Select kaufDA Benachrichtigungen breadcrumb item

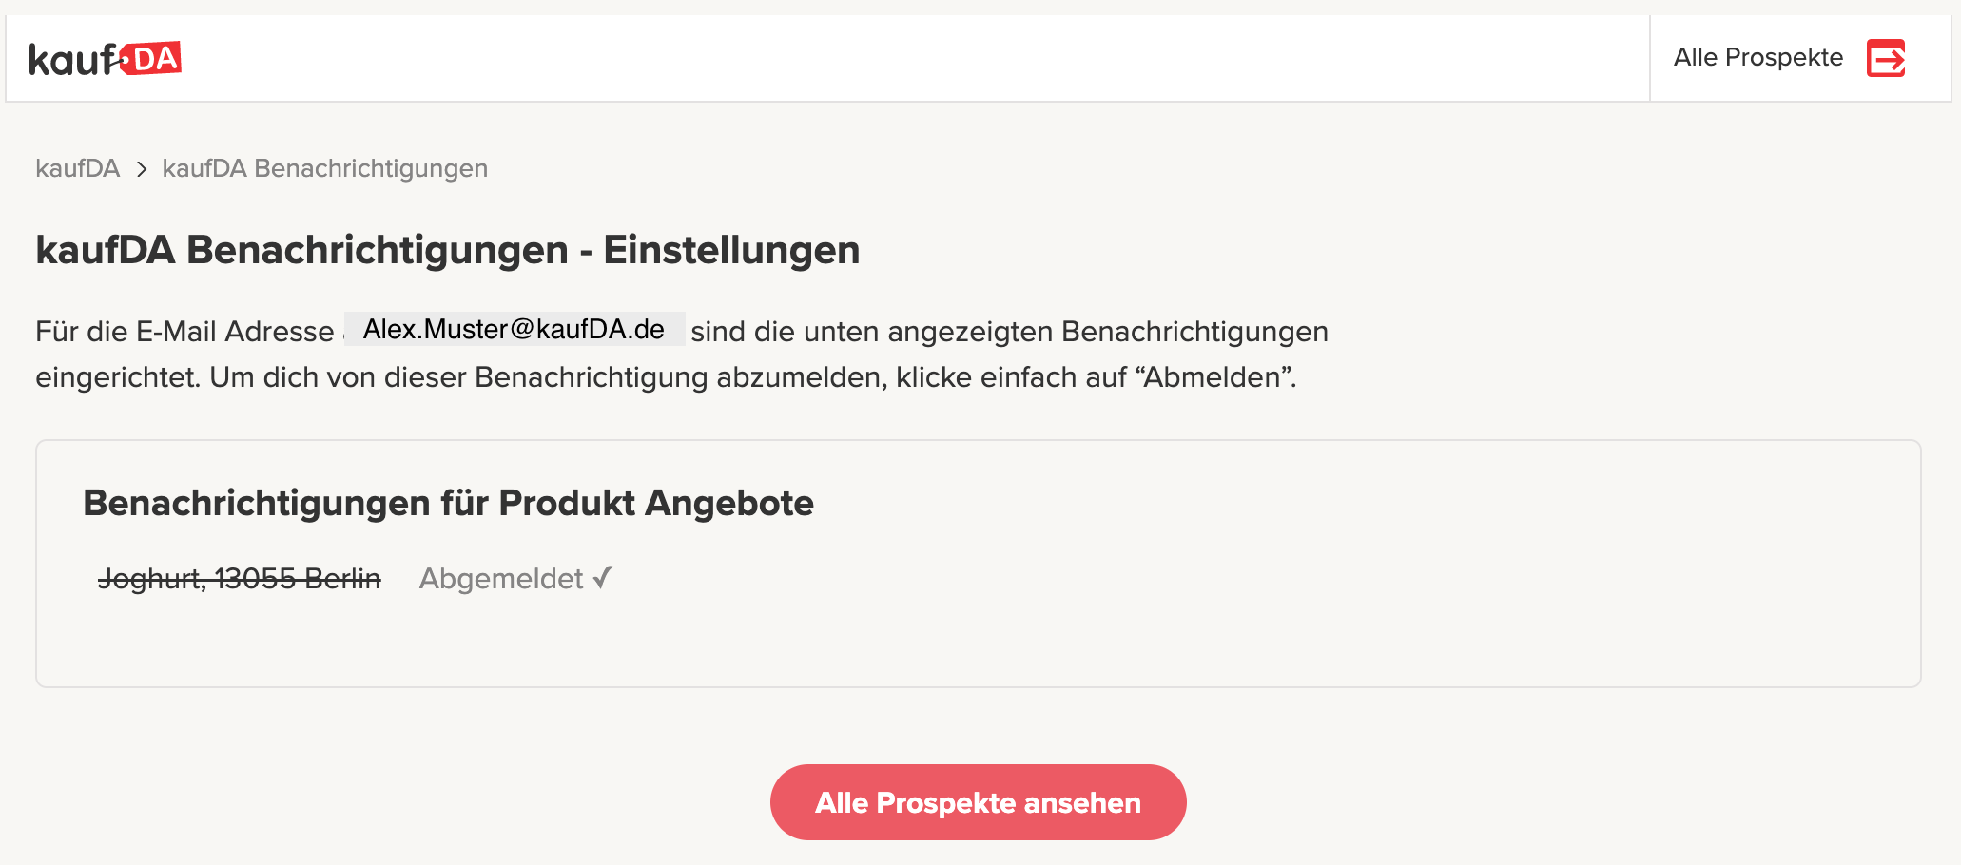pyautogui.click(x=325, y=168)
